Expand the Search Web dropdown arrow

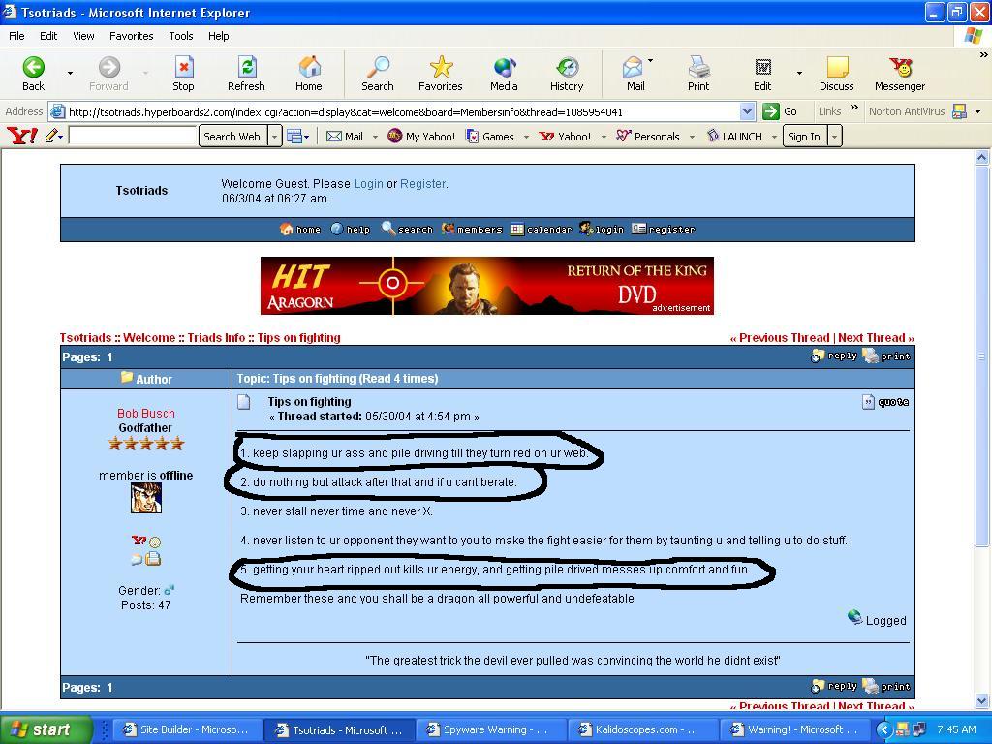(x=274, y=136)
